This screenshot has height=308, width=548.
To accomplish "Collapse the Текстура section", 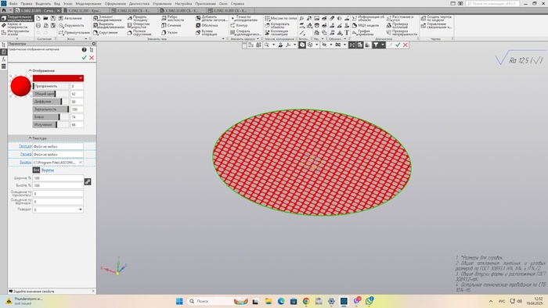I will (x=38, y=138).
